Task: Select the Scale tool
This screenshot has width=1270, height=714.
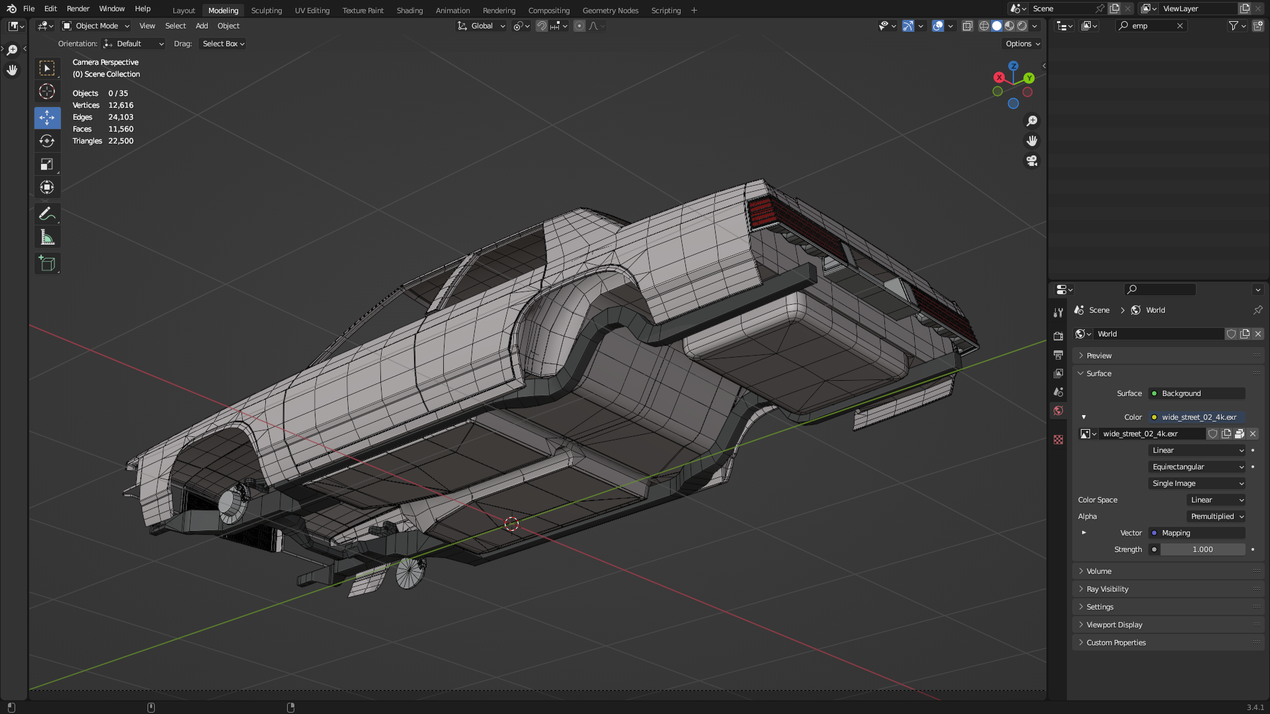Action: (x=47, y=164)
